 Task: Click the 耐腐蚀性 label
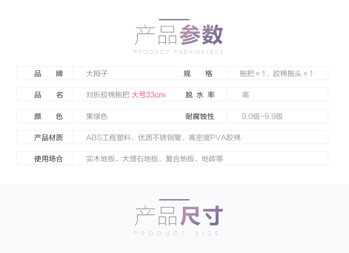(x=200, y=117)
